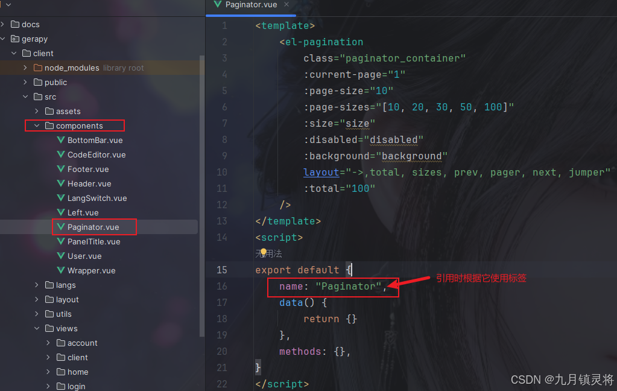617x391 pixels.
Task: Click the node_modules folder icon
Action: [38, 68]
